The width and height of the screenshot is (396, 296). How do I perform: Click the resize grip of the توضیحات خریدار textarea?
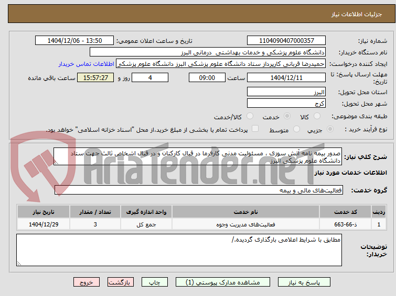[x=19, y=264]
